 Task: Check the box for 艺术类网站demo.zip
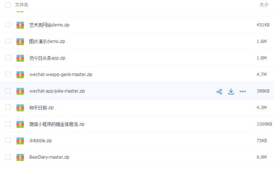pos(8,25)
